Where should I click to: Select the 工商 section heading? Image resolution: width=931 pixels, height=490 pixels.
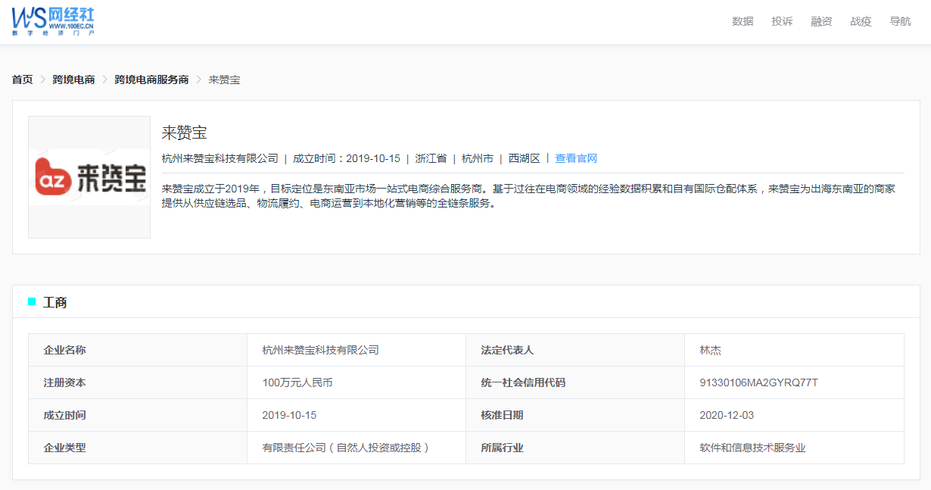55,302
